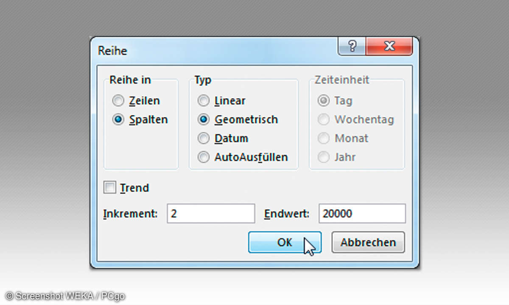Open help via the question mark button
The height and width of the screenshot is (305, 509).
[x=352, y=46]
